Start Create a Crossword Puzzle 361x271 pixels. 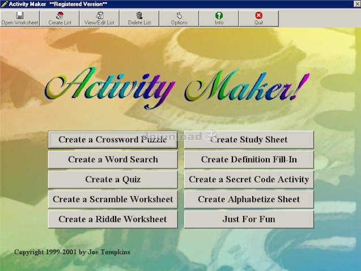[x=113, y=139]
